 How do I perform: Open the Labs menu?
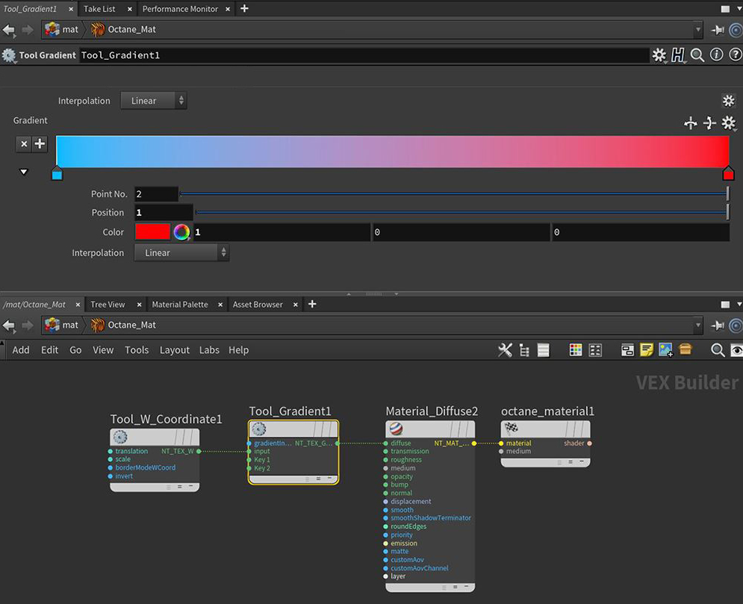pos(209,350)
